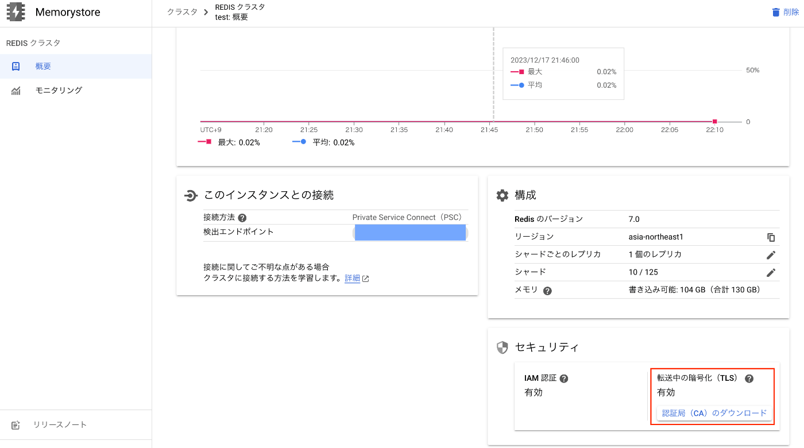This screenshot has height=448, width=804.
Task: Click the breadcrumb chevron arrow
Action: click(206, 12)
